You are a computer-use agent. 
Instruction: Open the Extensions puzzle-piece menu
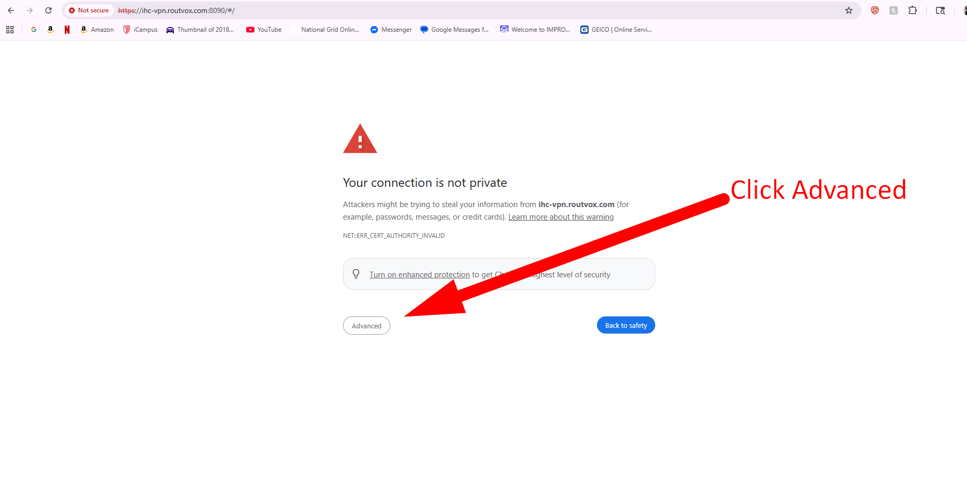912,10
